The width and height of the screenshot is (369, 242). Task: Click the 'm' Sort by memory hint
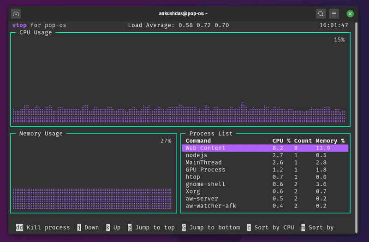(317, 227)
